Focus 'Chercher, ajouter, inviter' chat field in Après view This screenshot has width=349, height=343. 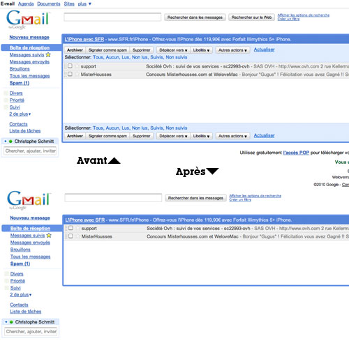tap(31, 332)
